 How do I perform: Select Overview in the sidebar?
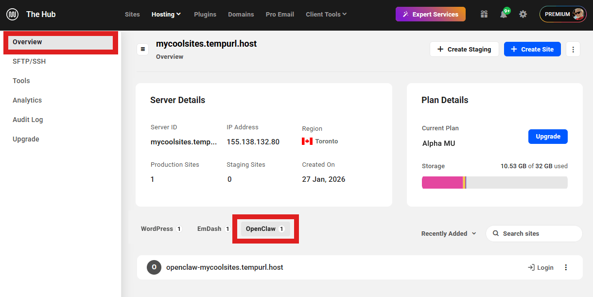[61, 42]
